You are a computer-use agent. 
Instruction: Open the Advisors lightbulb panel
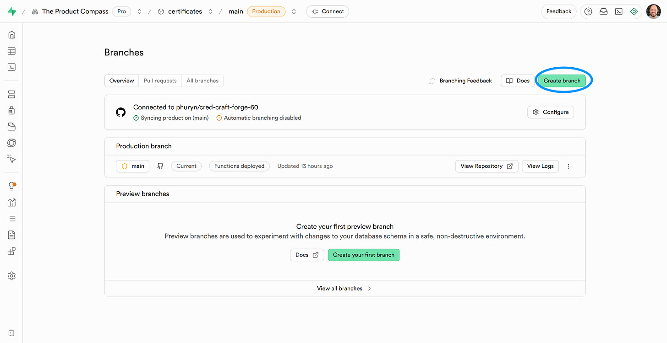pyautogui.click(x=11, y=186)
